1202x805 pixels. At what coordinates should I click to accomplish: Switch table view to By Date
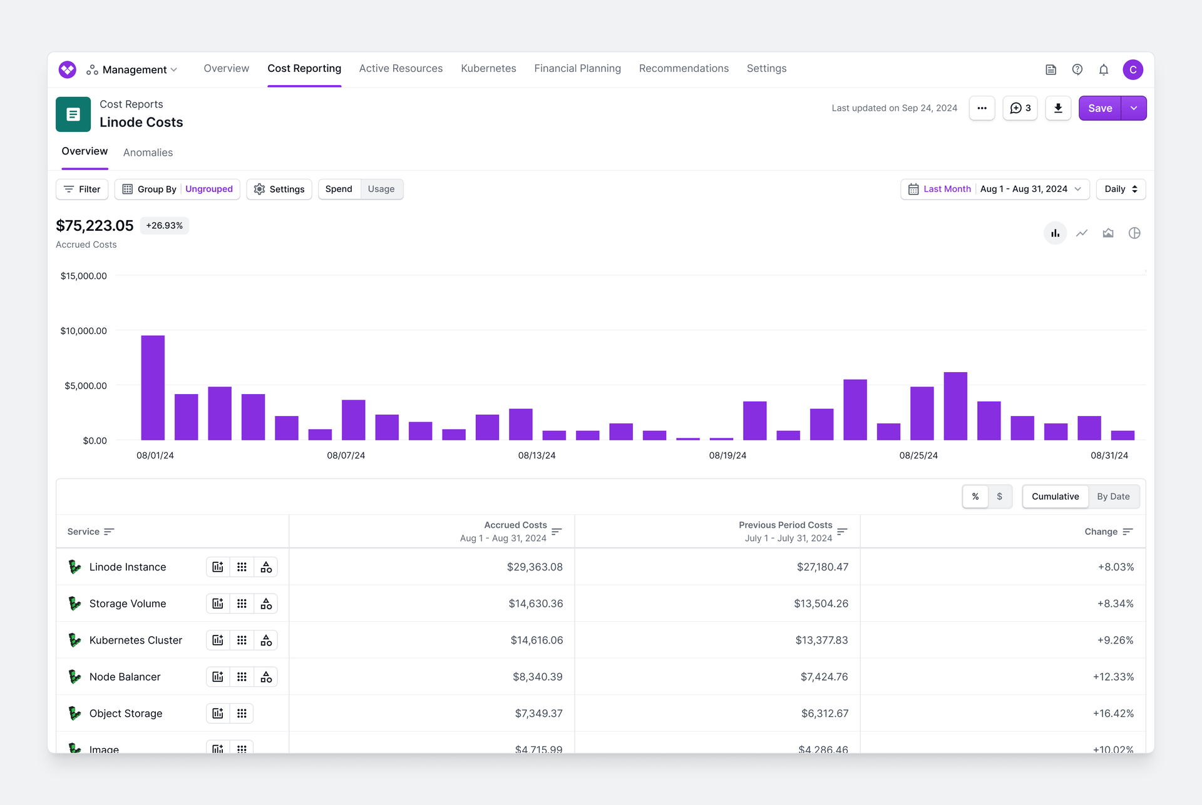point(1114,496)
